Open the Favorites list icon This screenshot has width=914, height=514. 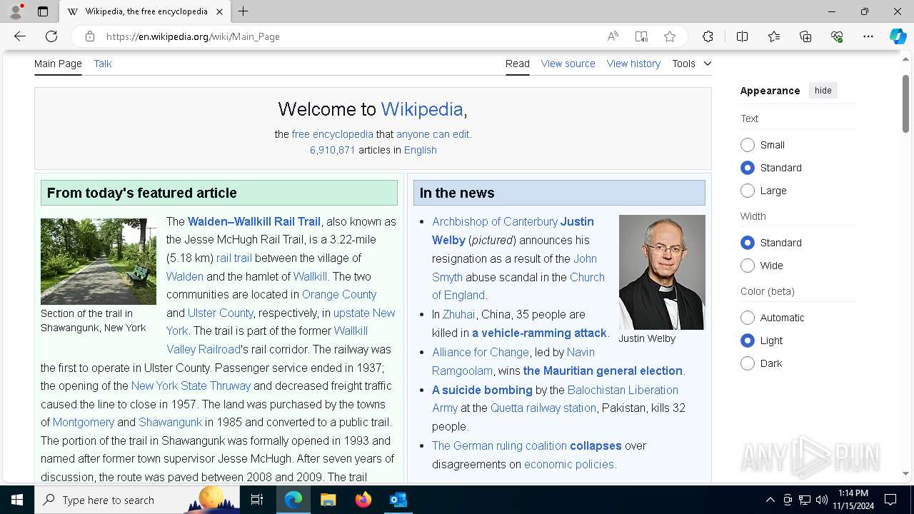[x=774, y=36]
